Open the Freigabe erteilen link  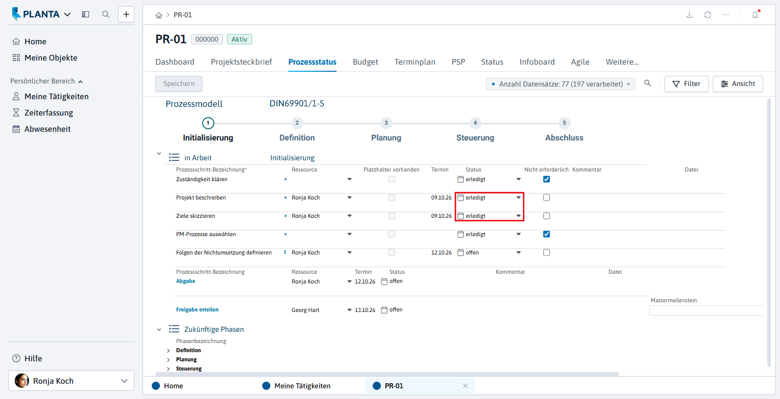pyautogui.click(x=198, y=309)
